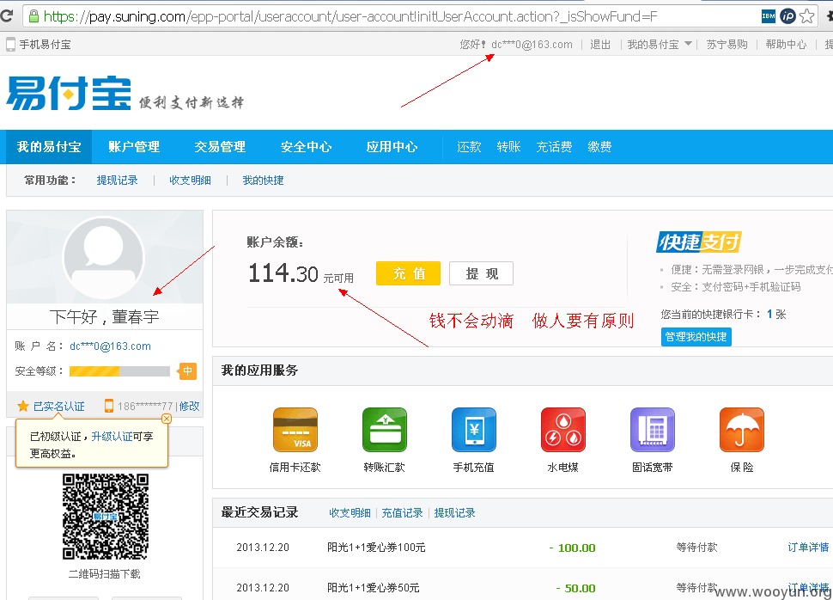Viewport: 833px width, 600px height.
Task: Click the IP extension icon in address bar
Action: [787, 16]
